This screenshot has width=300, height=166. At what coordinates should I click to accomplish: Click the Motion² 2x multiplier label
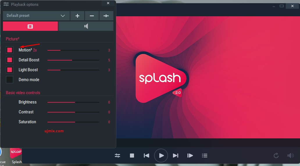tap(35, 50)
